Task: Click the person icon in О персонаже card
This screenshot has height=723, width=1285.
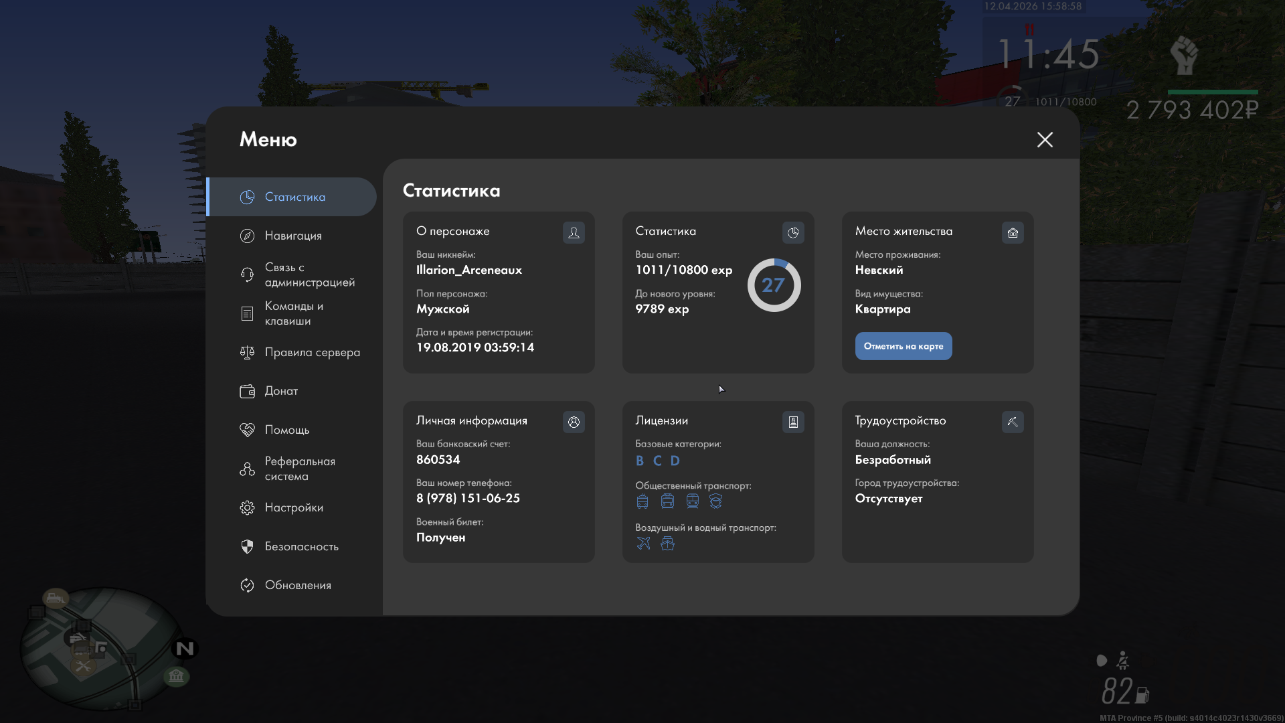Action: [x=574, y=232]
